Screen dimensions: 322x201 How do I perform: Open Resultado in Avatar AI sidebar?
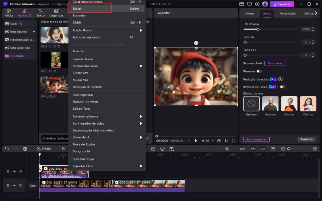(x=20, y=56)
